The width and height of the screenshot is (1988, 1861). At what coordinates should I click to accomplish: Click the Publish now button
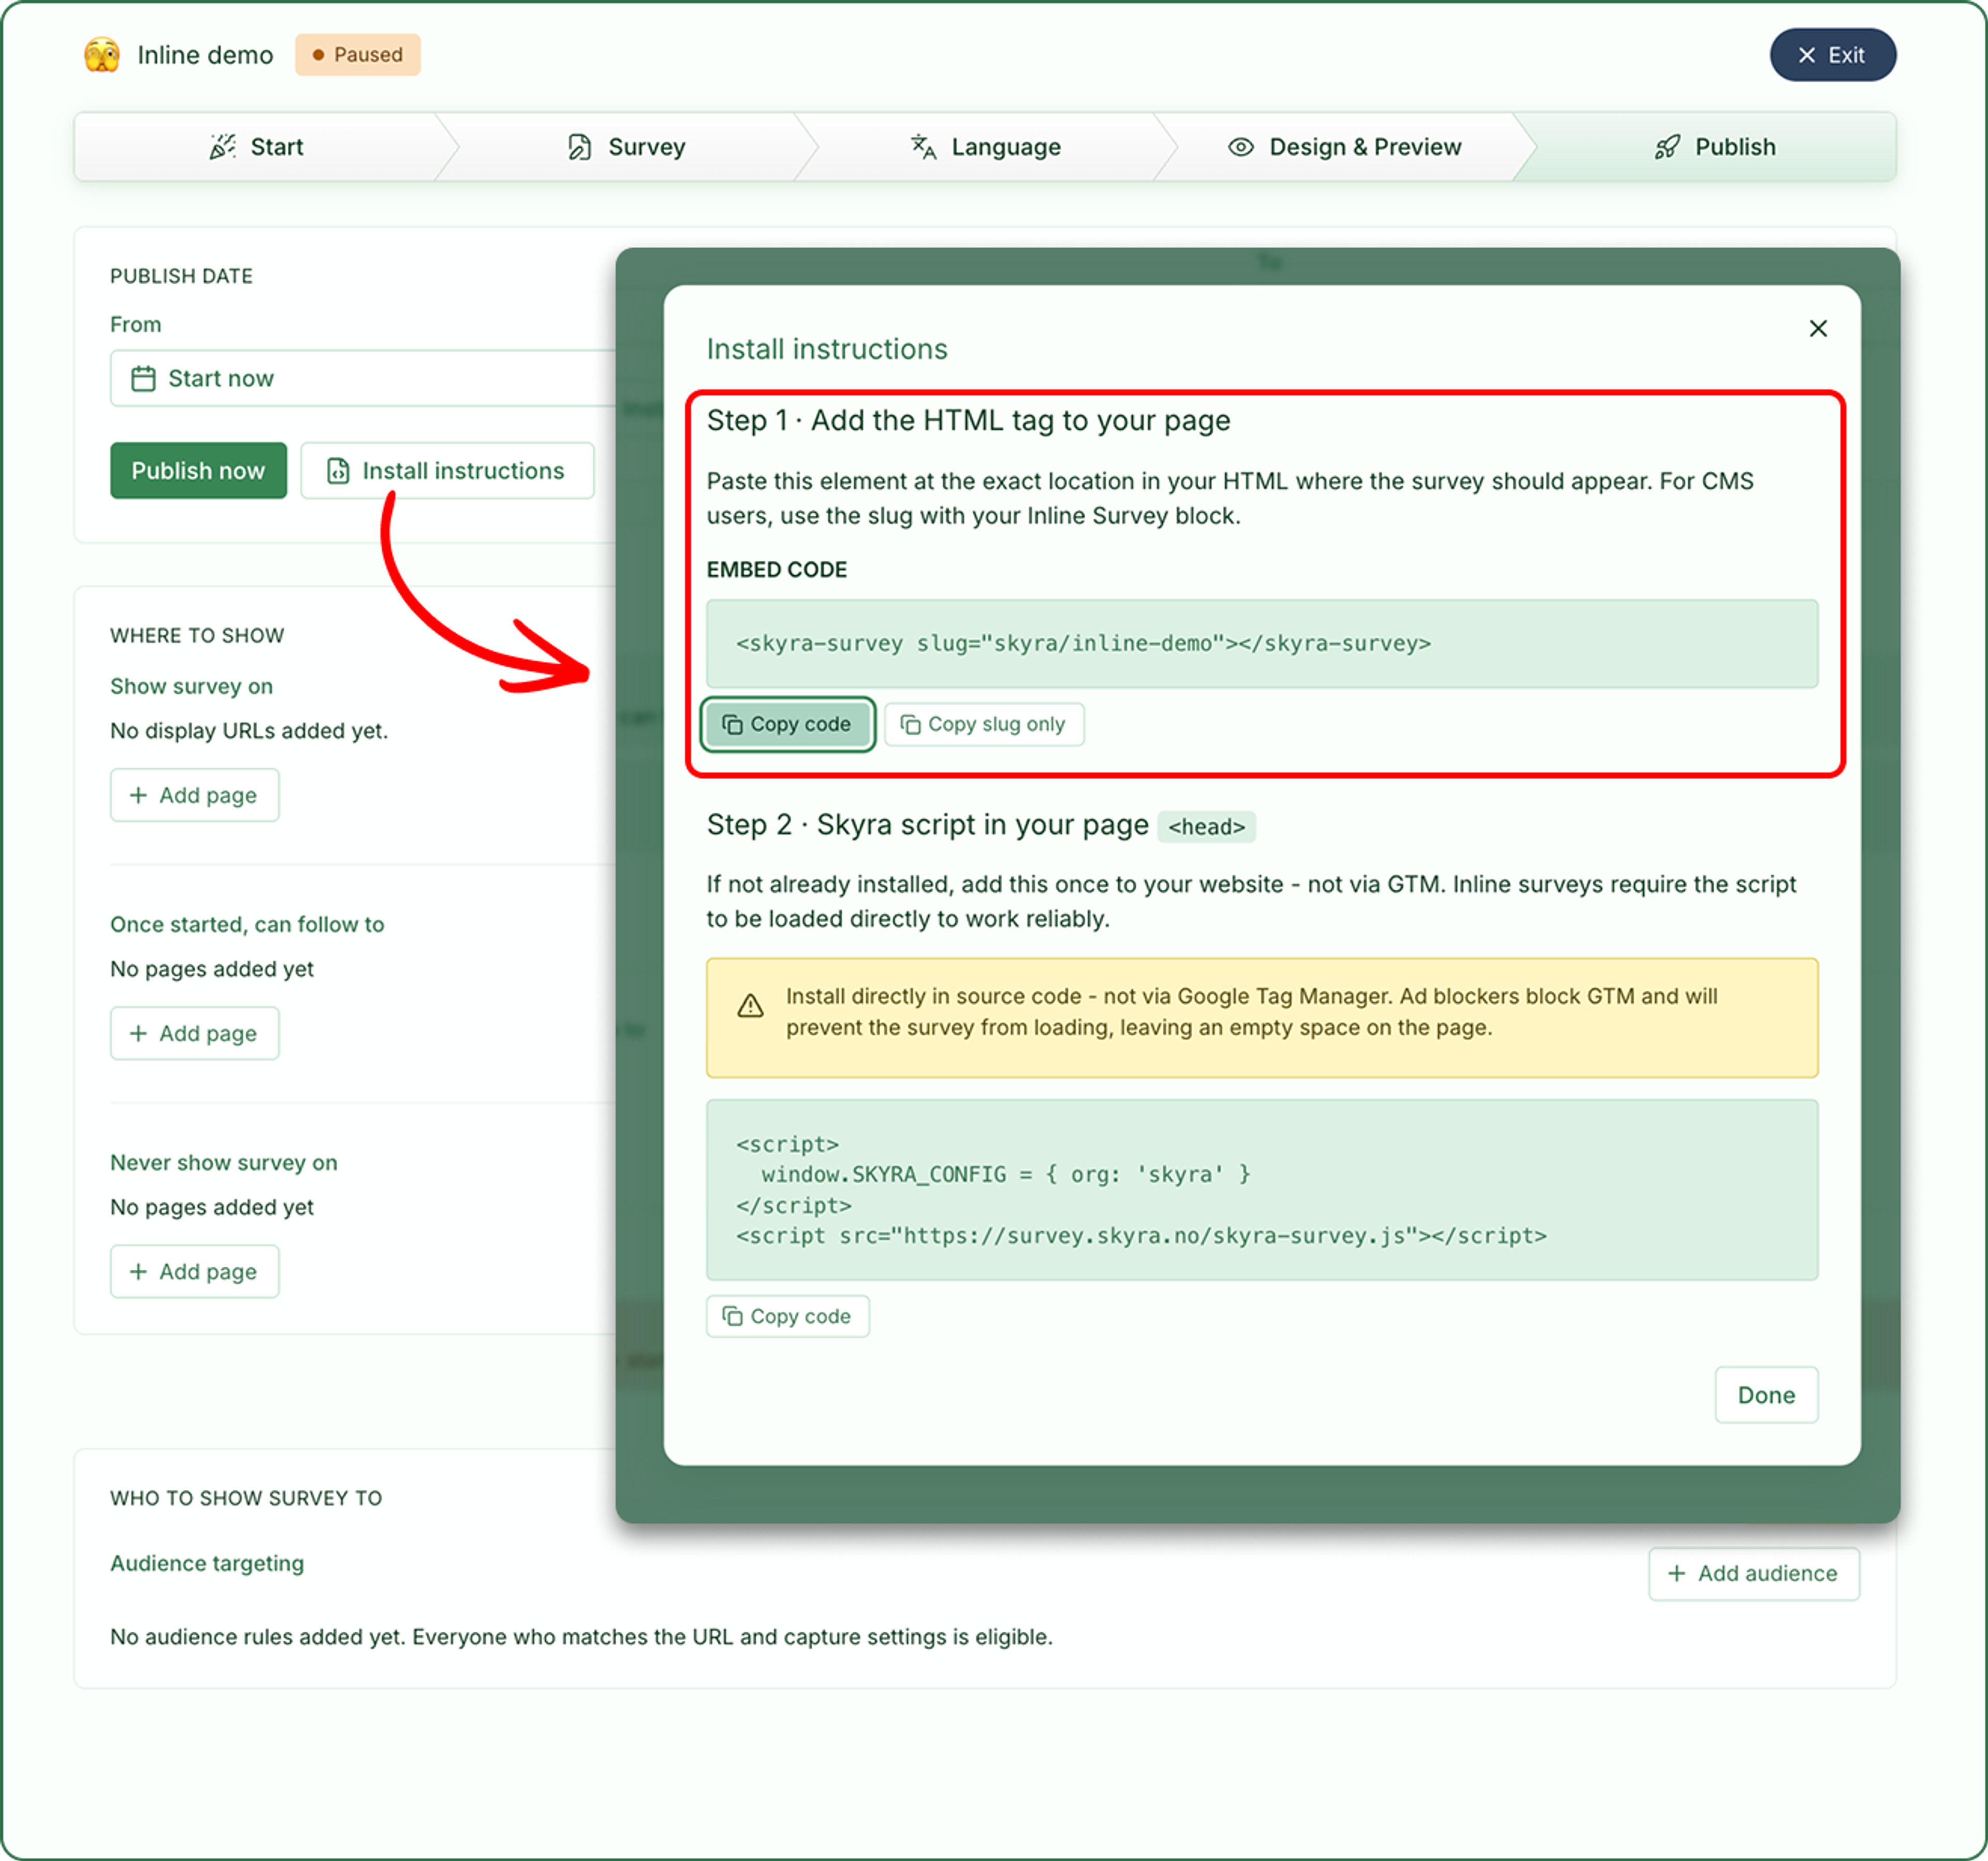198,470
